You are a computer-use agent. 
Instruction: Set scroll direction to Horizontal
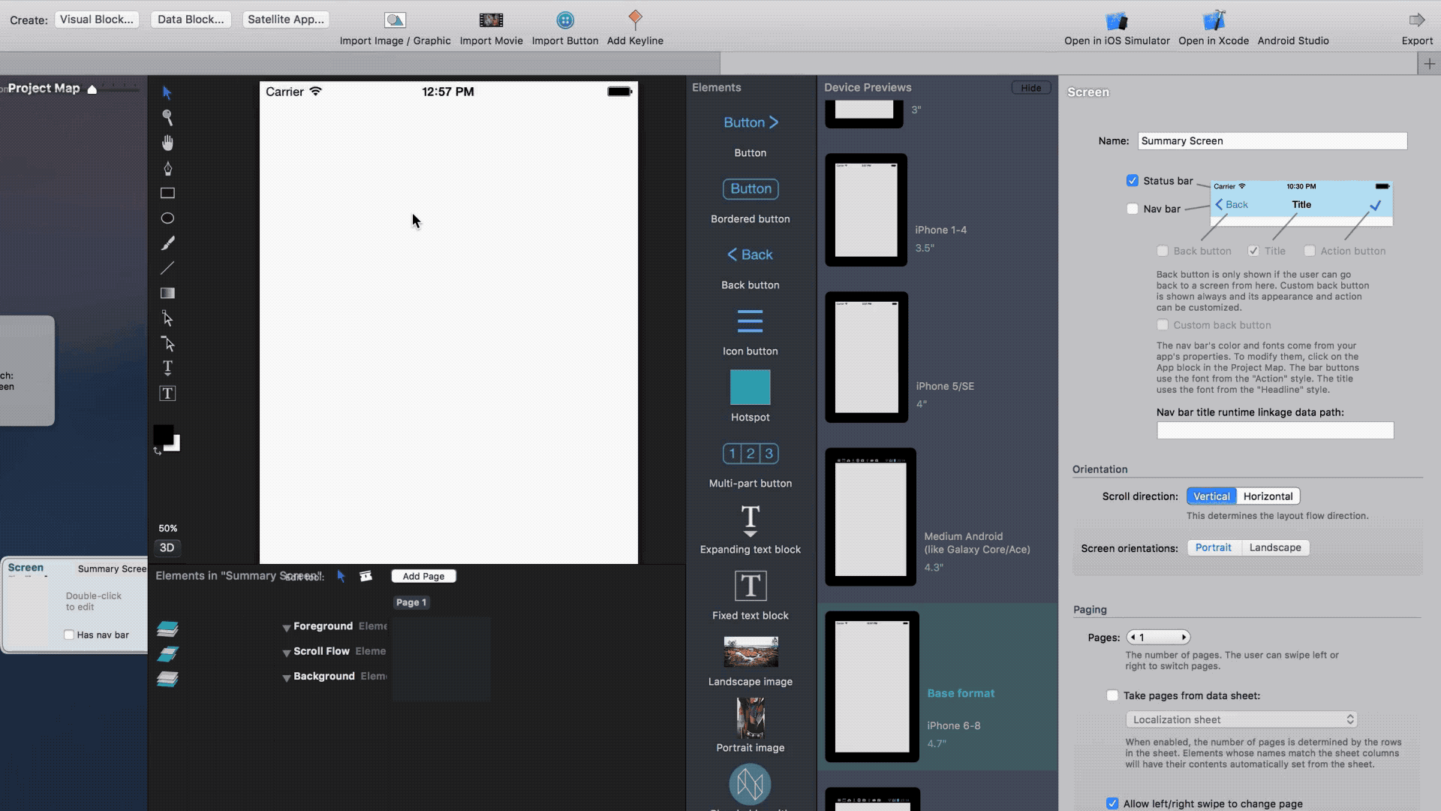pyautogui.click(x=1268, y=496)
